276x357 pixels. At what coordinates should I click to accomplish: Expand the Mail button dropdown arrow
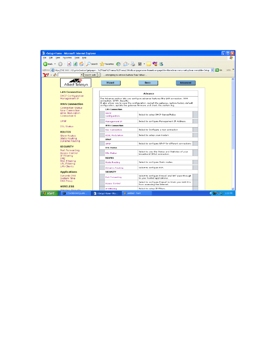129,64
